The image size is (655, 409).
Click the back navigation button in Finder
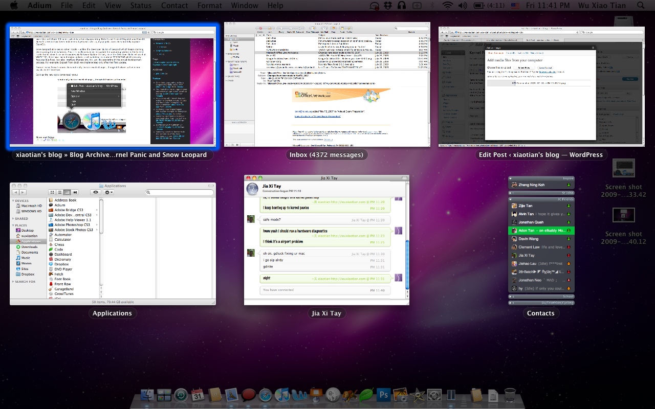coord(16,192)
